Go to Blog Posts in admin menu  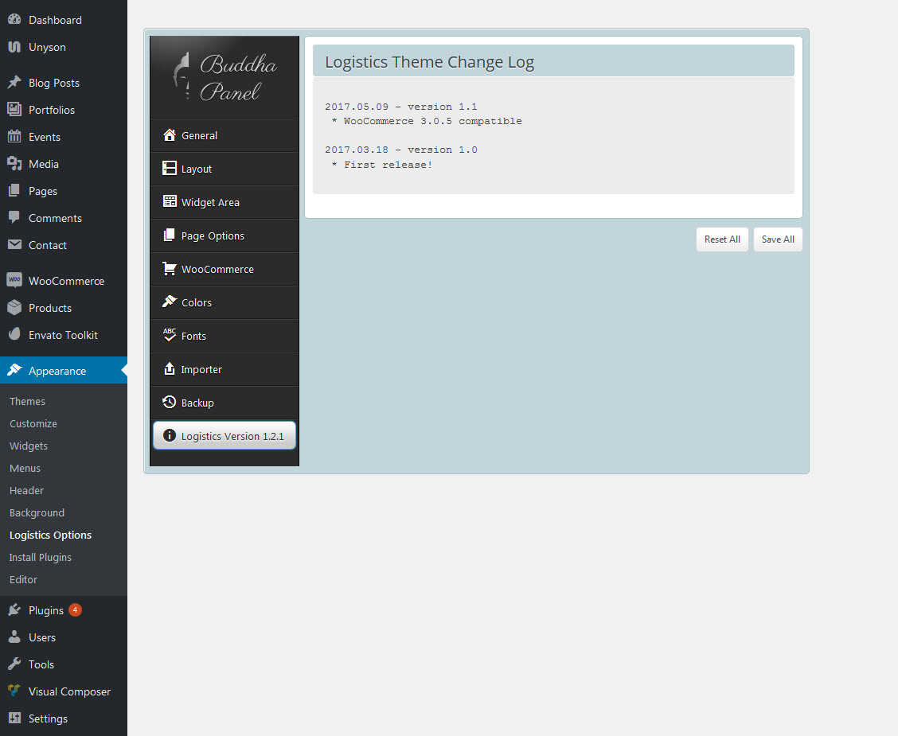click(64, 83)
